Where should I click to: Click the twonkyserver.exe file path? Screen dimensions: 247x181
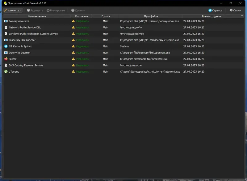[149, 21]
